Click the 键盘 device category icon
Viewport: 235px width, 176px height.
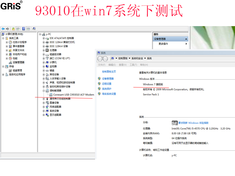47,70
